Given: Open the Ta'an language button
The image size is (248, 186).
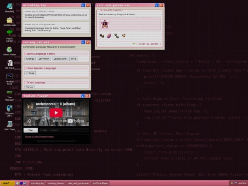Looking at the screenshot, I should tap(29, 87).
